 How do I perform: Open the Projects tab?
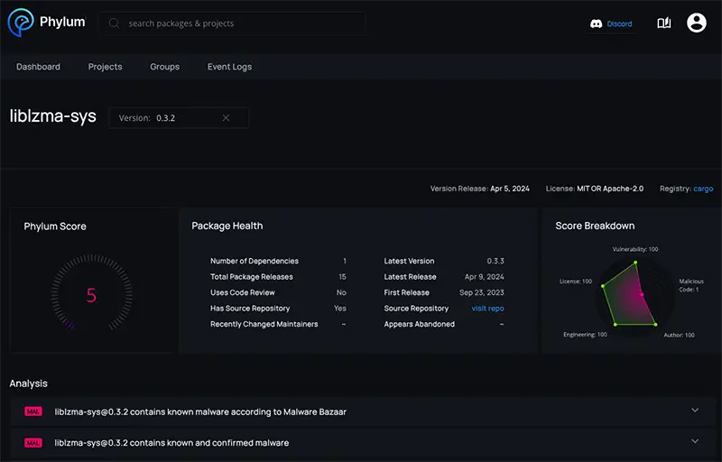coord(105,67)
